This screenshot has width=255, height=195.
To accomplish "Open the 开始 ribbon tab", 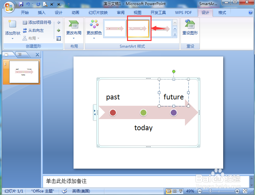I will (25, 13).
